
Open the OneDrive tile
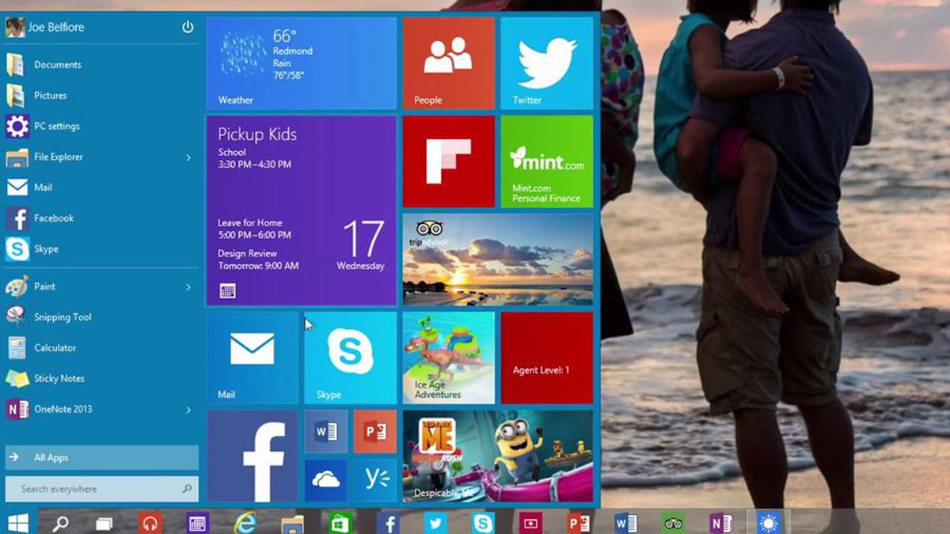[325, 479]
